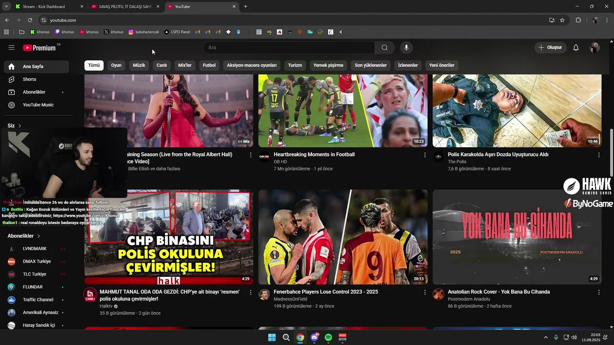The height and width of the screenshot is (345, 614).
Task: Open Halktv channel link
Action: tap(106, 306)
